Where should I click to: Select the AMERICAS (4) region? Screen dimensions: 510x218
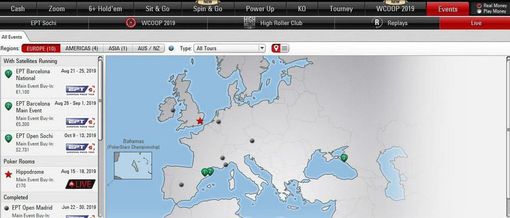tap(82, 48)
